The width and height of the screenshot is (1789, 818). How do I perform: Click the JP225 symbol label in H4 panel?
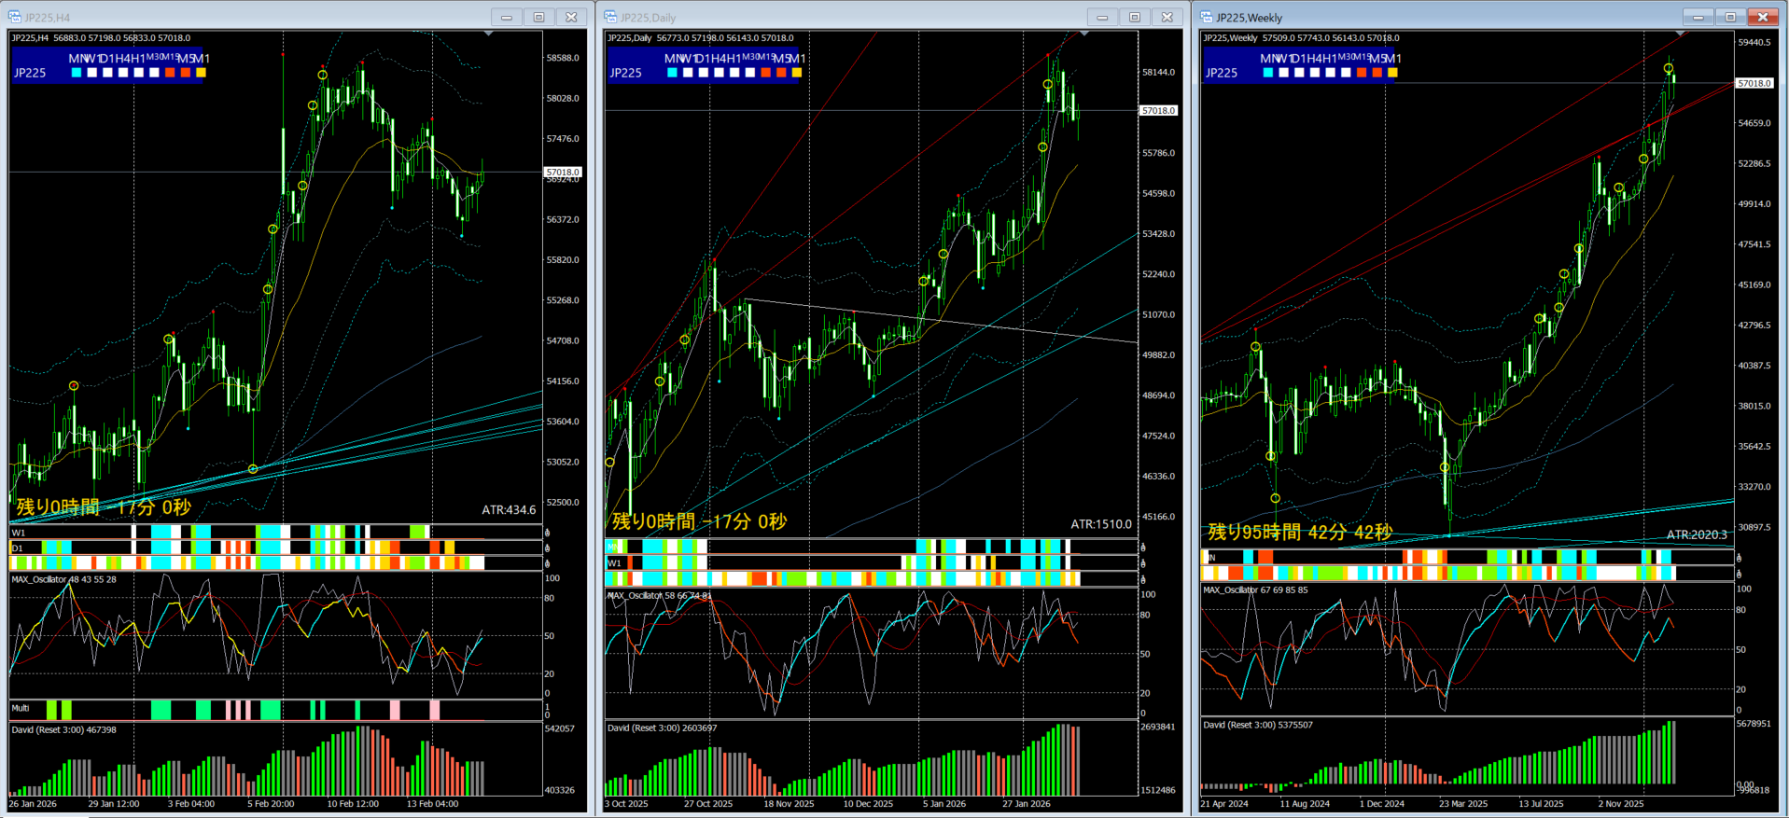(x=30, y=73)
